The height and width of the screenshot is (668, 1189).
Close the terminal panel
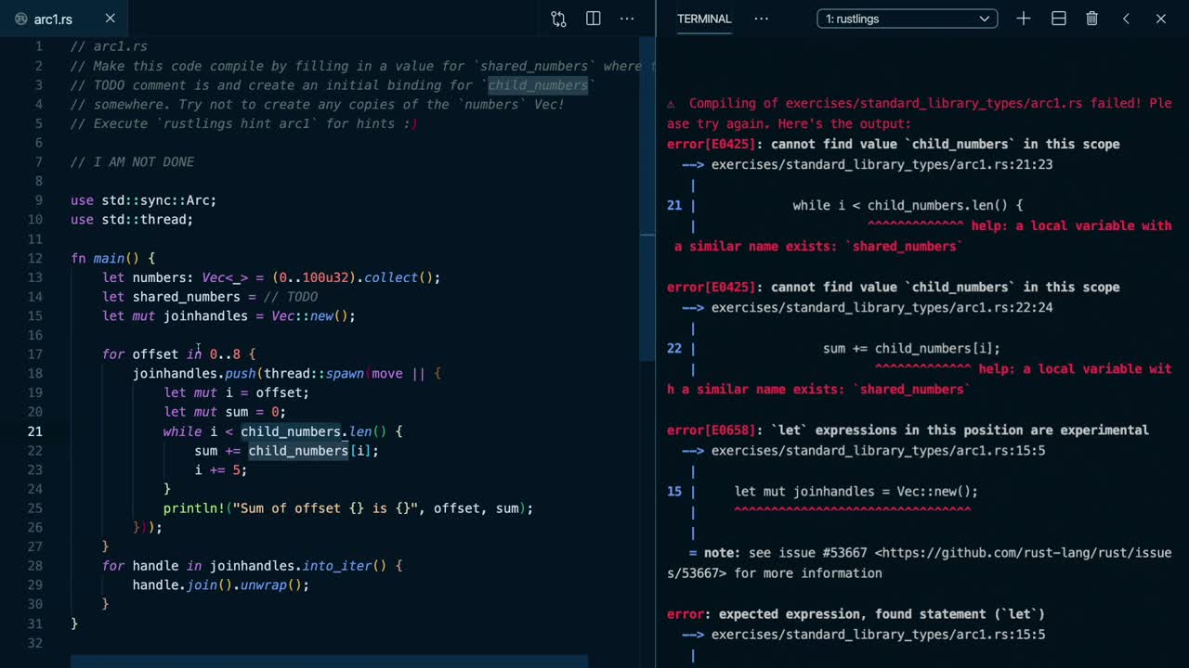tap(1160, 19)
